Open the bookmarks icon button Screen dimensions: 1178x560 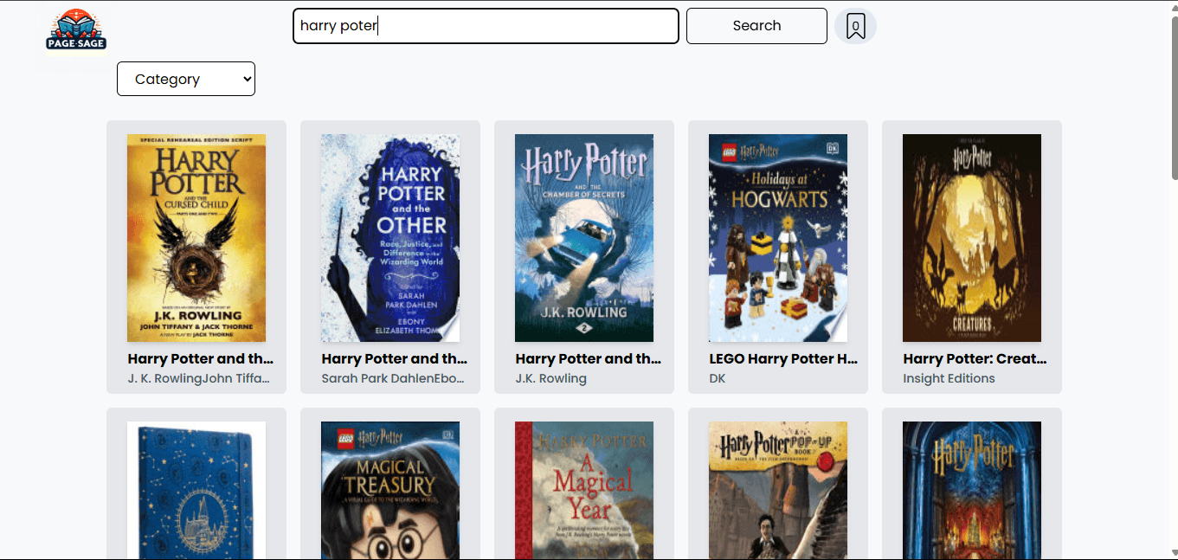click(855, 26)
